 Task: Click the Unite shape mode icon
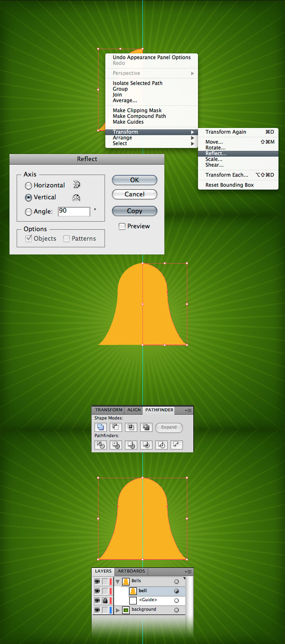tap(101, 427)
